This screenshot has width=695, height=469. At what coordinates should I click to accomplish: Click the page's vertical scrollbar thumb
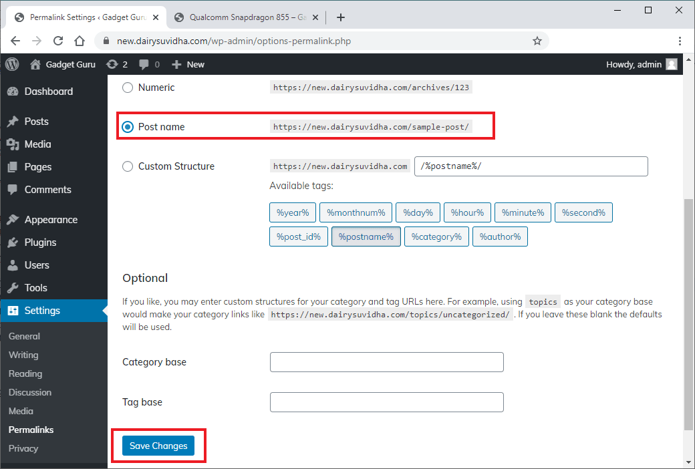tap(689, 314)
